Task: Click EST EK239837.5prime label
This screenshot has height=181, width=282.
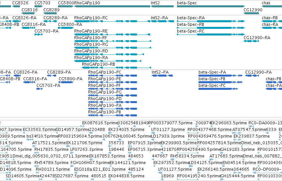Action: coord(252,136)
